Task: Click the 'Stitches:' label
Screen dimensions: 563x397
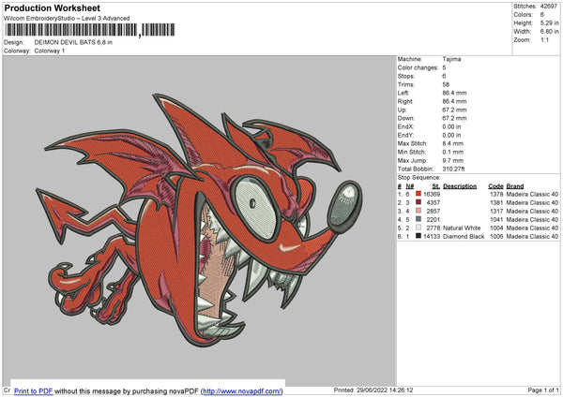Action: click(x=525, y=7)
